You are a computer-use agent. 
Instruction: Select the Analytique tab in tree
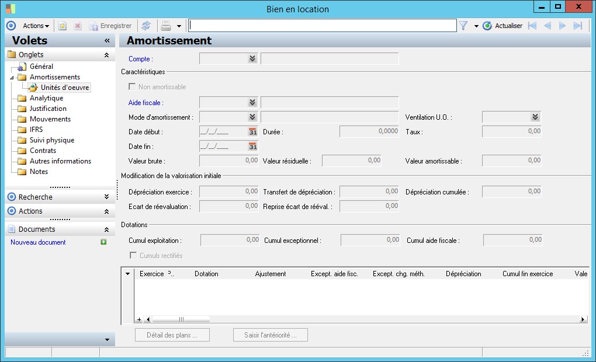pos(46,98)
